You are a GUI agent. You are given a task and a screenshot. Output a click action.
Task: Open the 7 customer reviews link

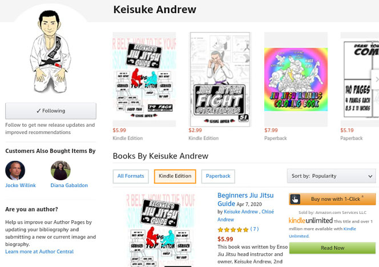pyautogui.click(x=255, y=229)
